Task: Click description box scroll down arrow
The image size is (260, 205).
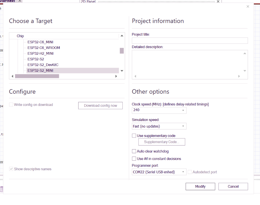Action: [x=245, y=71]
